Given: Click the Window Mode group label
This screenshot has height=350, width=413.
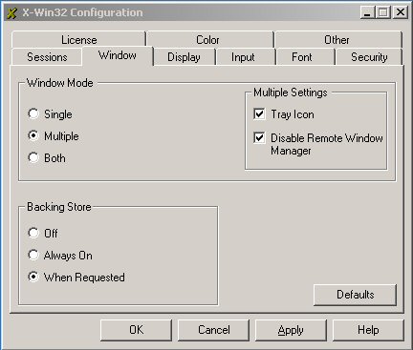Looking at the screenshot, I should click(60, 83).
